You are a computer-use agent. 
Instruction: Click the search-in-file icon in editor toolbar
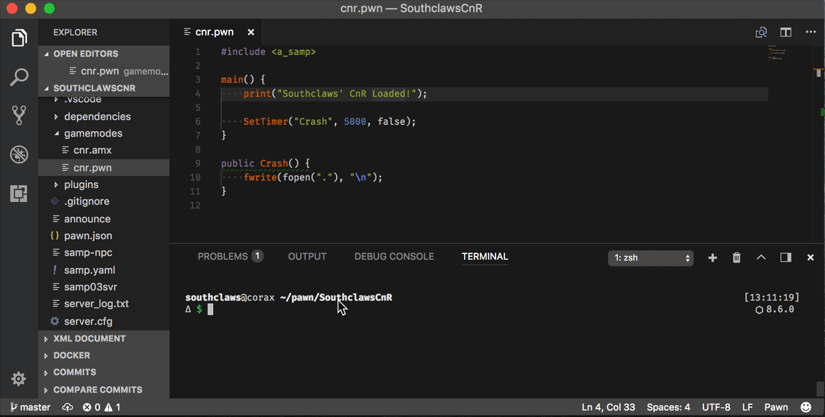click(761, 32)
